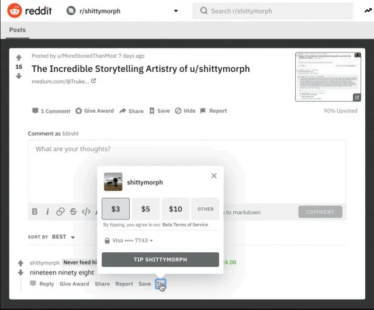This screenshot has height=310, width=374.
Task: Select the $5 tip amount
Action: 146,208
